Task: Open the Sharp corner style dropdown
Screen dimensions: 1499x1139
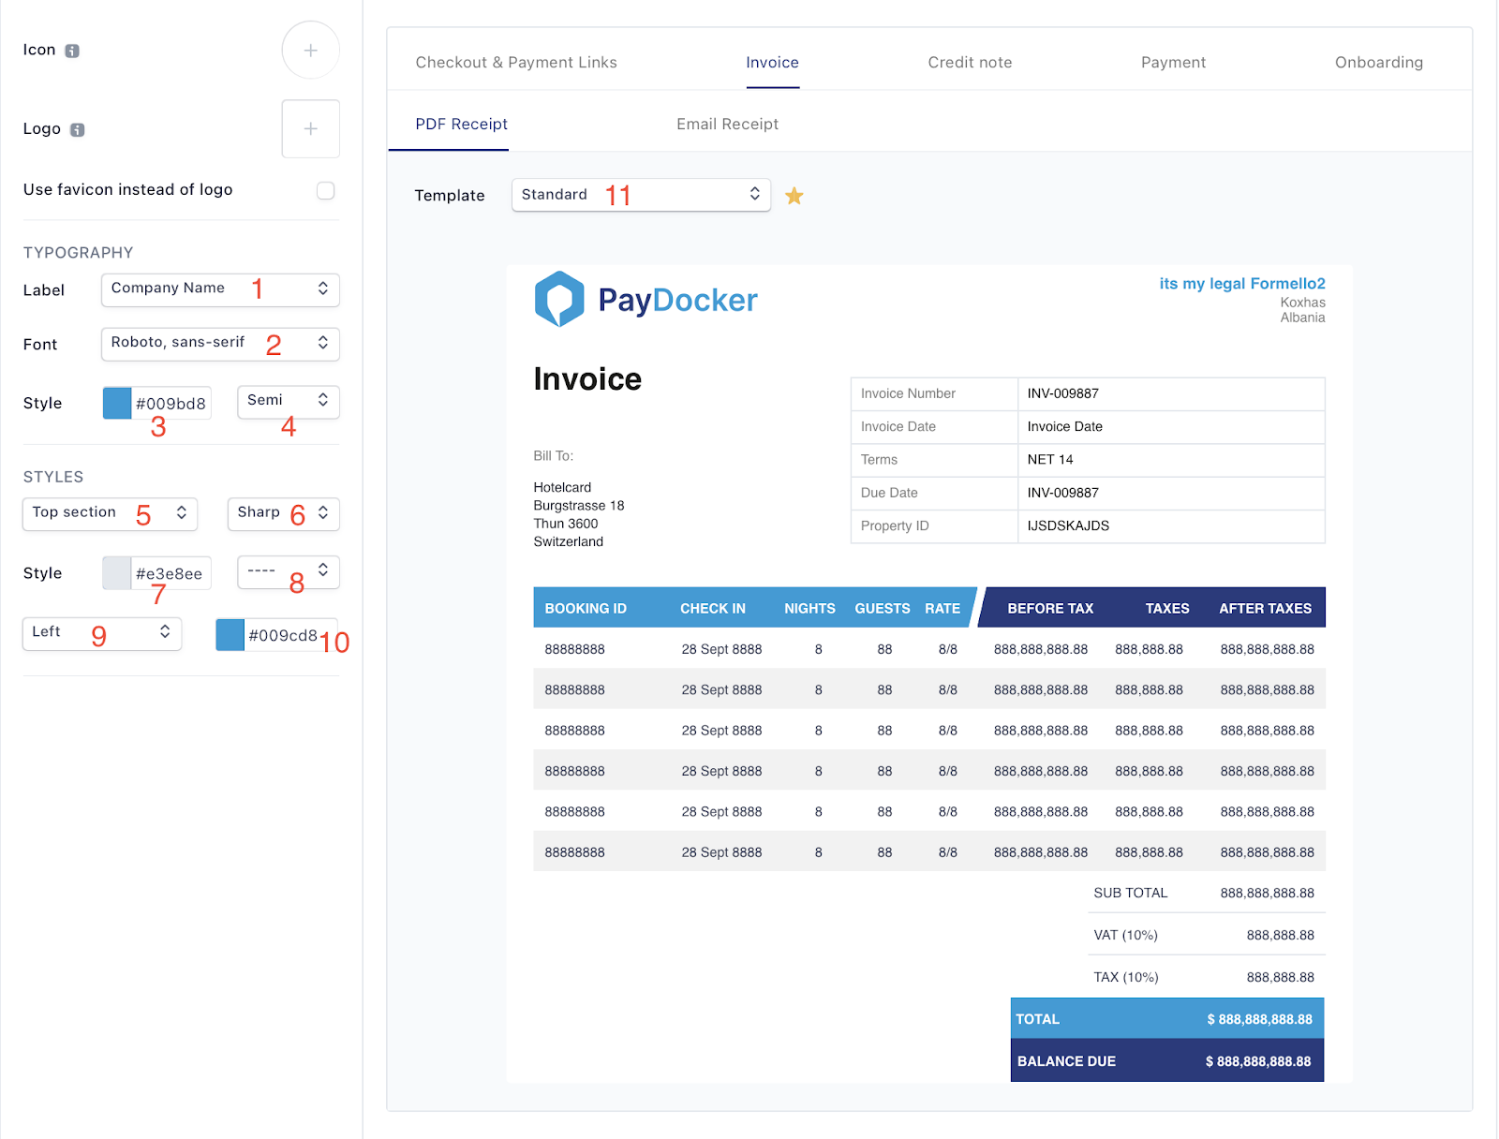Action: [283, 513]
